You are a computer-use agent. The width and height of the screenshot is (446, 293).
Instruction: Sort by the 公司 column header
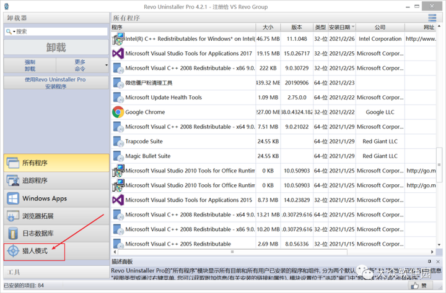click(x=380, y=27)
